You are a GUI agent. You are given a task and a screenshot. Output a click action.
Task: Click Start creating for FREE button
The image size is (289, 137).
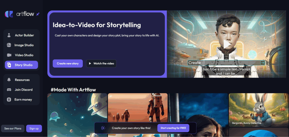point(173,128)
